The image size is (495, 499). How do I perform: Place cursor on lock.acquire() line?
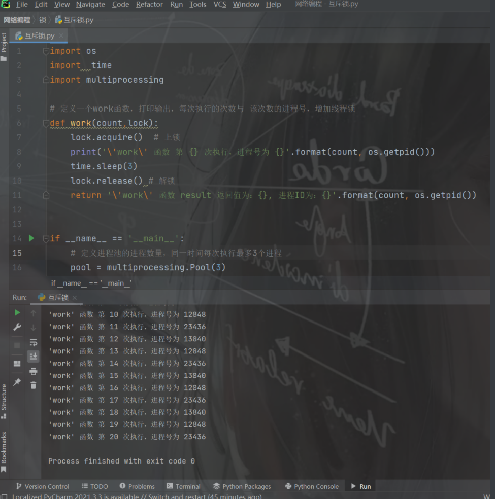(x=107, y=137)
